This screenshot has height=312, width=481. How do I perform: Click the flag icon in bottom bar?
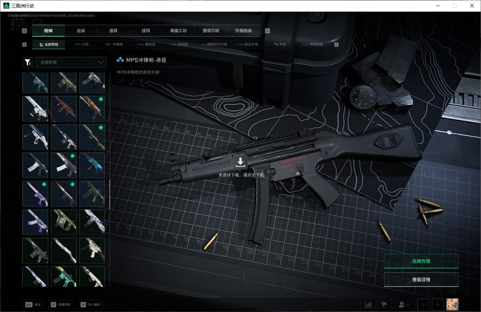click(x=384, y=304)
